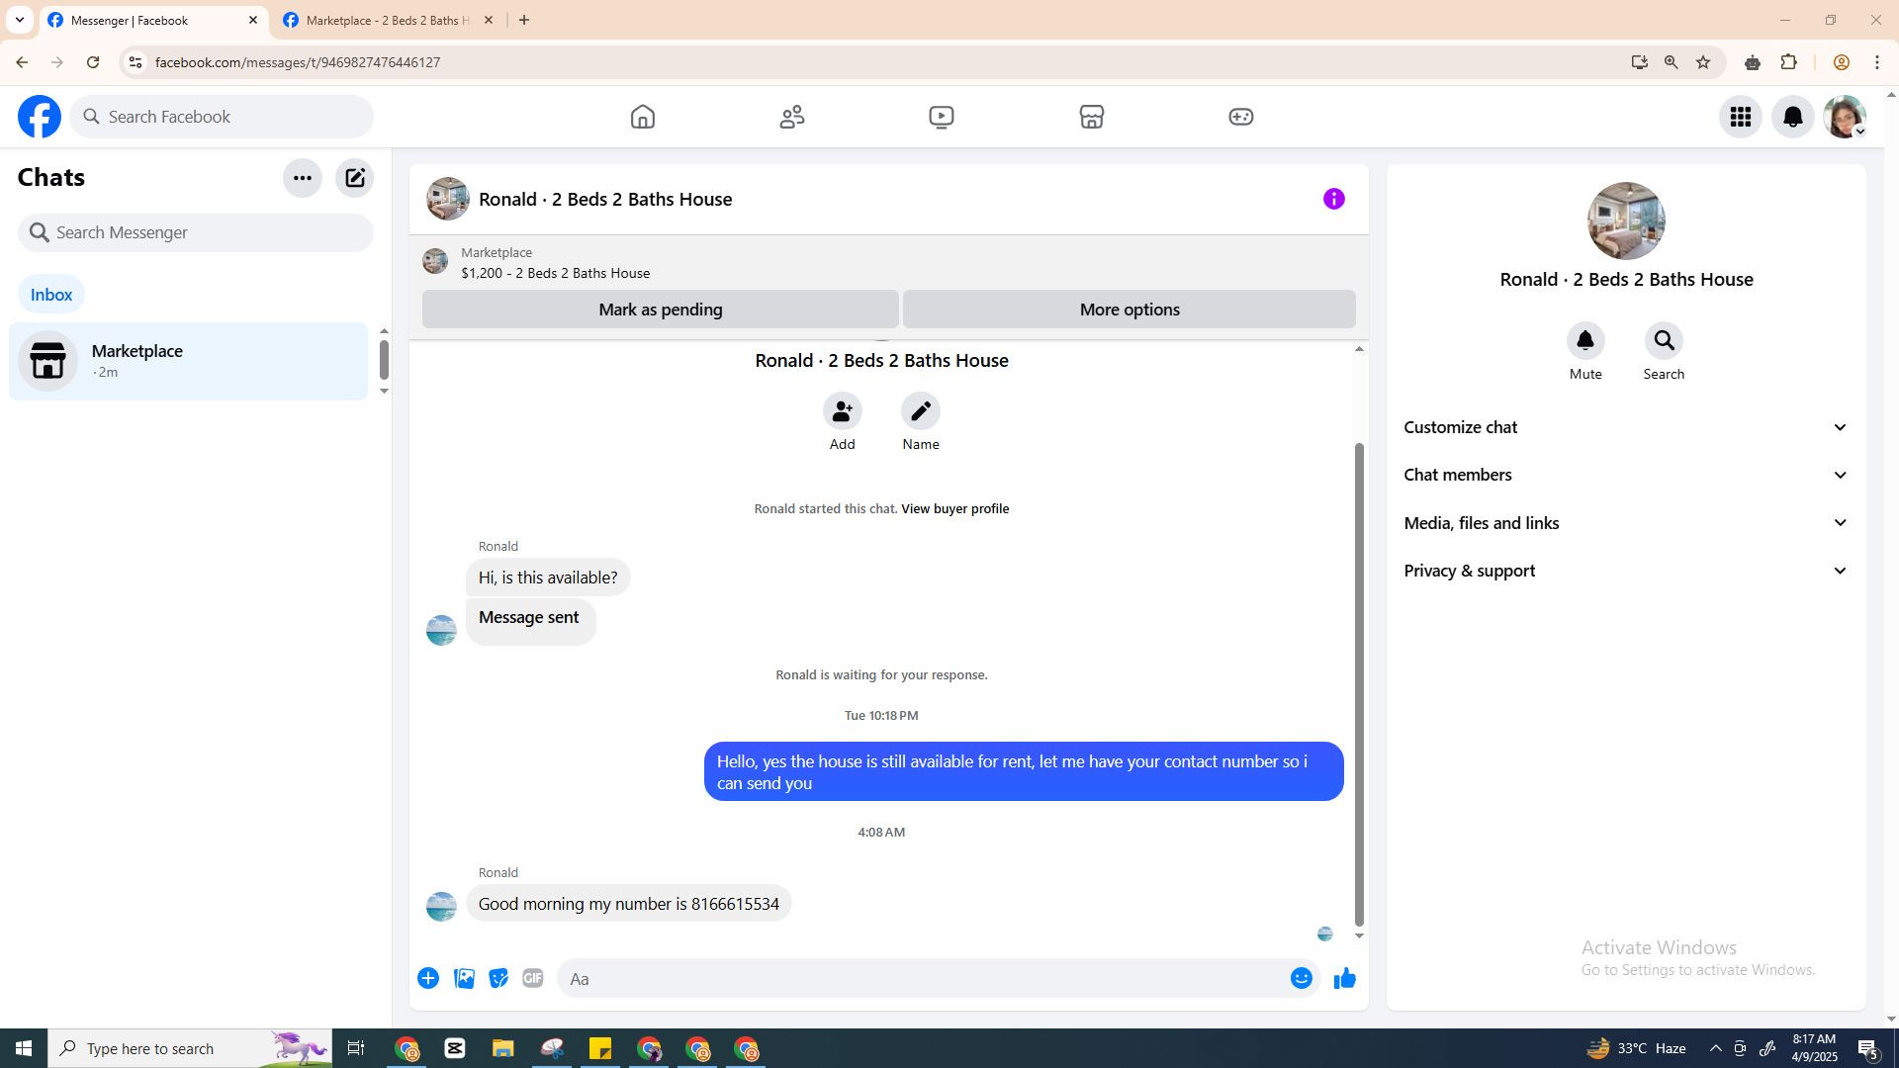1899x1068 pixels.
Task: Click More options button
Action: (1130, 310)
